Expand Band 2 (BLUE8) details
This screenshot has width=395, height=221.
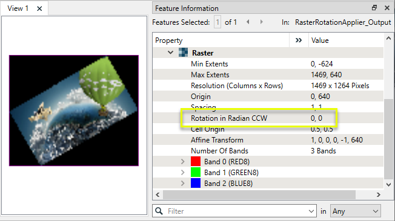tap(182, 184)
